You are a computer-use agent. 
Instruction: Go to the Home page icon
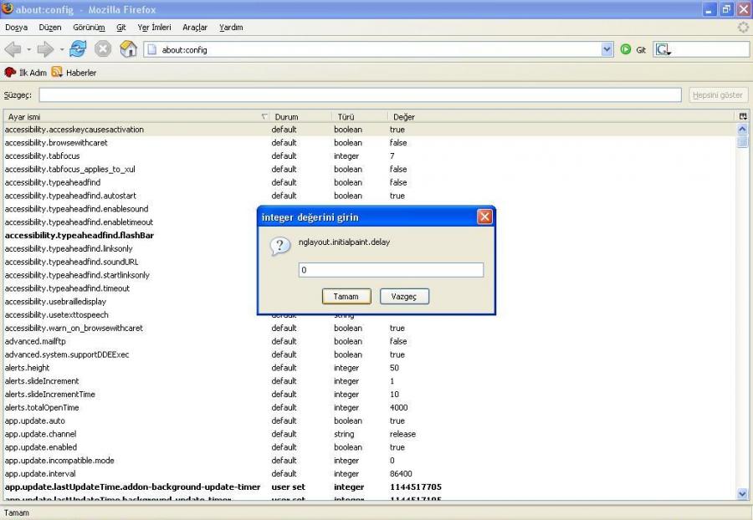128,49
